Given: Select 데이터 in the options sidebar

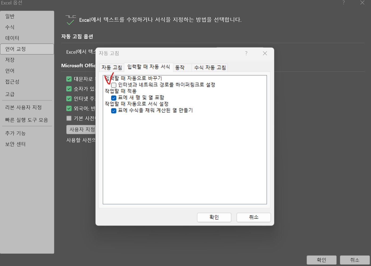Looking at the screenshot, I should (x=27, y=38).
